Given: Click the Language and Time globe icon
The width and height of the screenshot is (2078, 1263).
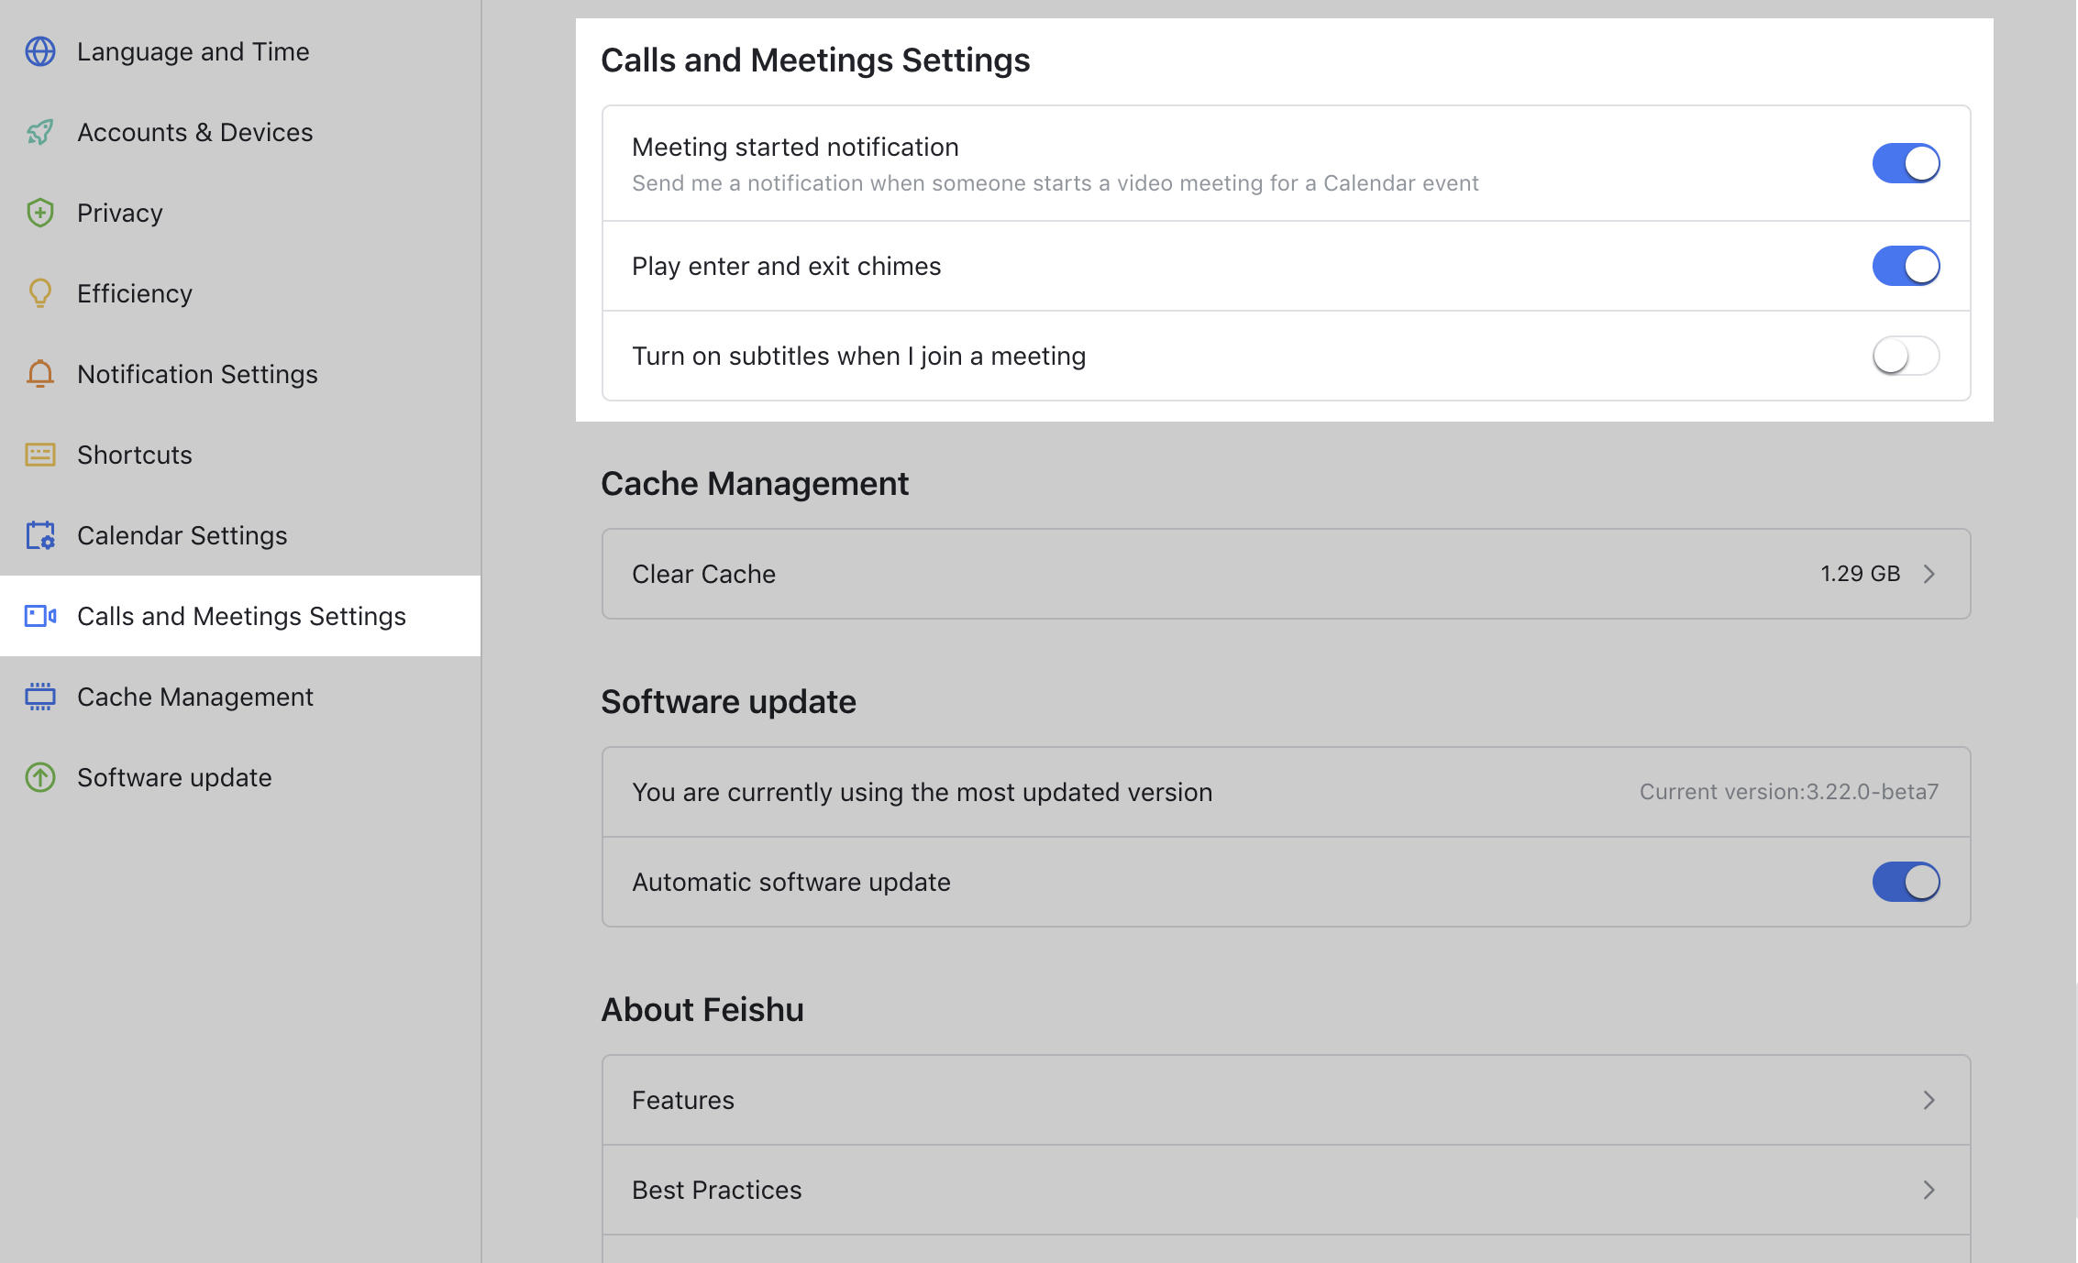Looking at the screenshot, I should [40, 51].
